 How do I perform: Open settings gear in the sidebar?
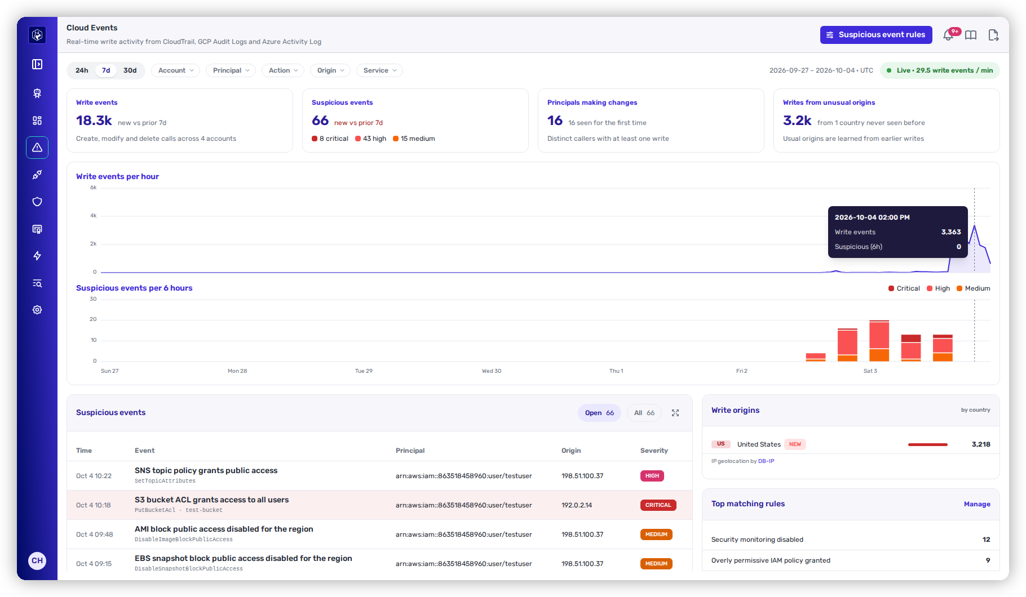click(37, 310)
